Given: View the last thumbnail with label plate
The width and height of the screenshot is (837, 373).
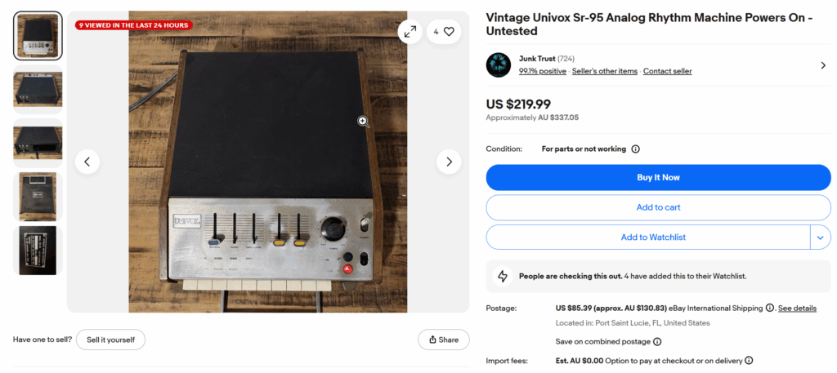Looking at the screenshot, I should pyautogui.click(x=38, y=251).
